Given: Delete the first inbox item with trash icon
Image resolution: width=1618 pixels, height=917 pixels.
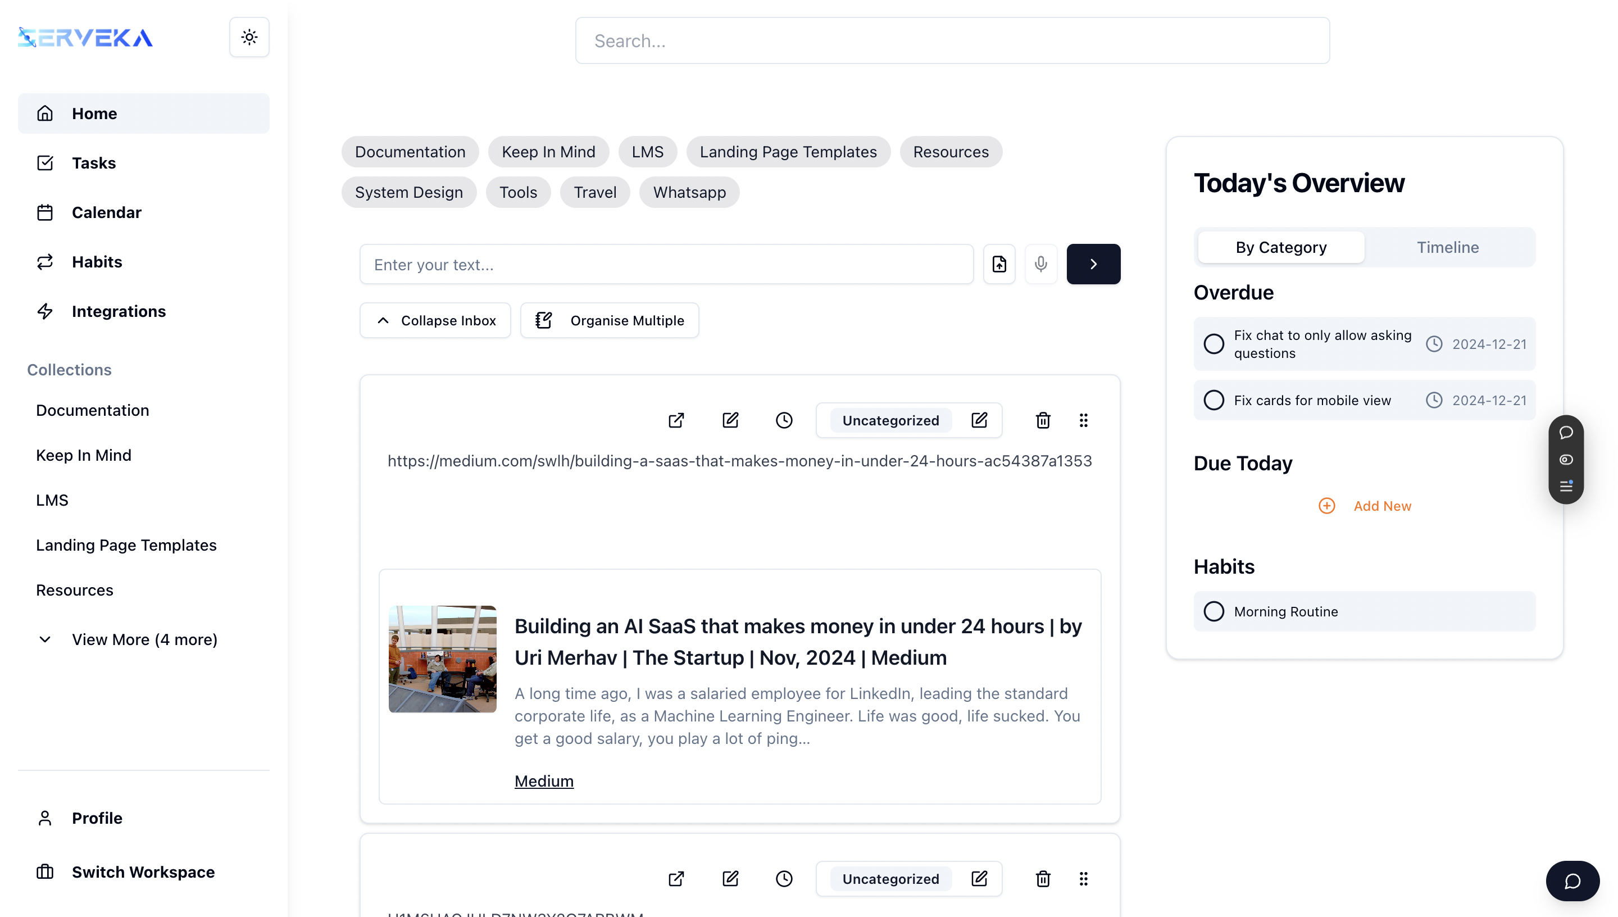Looking at the screenshot, I should click(x=1043, y=420).
